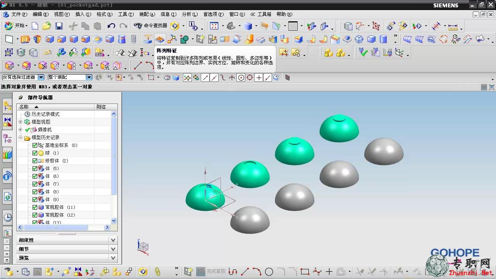The width and height of the screenshot is (496, 279).
Task: Expand the 模型视图 tree node
Action: tap(21, 122)
